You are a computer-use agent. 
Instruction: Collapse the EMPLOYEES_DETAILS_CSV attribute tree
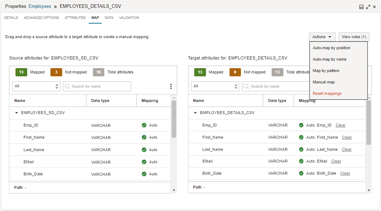(194, 113)
